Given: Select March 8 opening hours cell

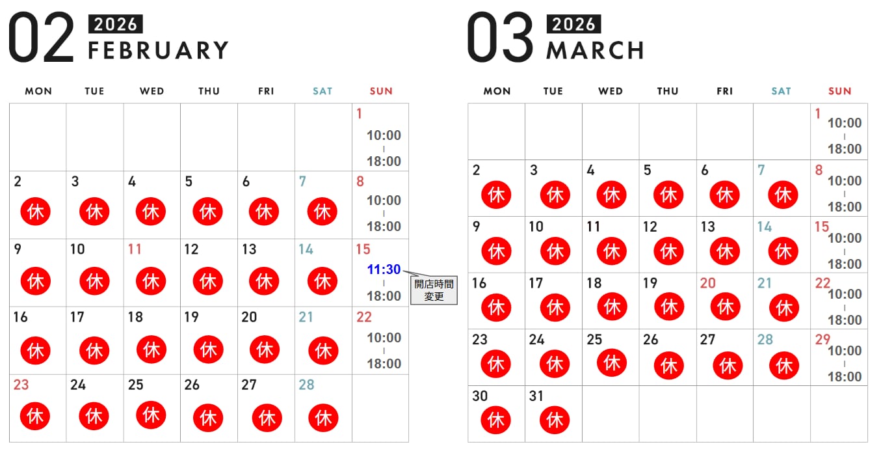Looking at the screenshot, I should click(x=844, y=193).
